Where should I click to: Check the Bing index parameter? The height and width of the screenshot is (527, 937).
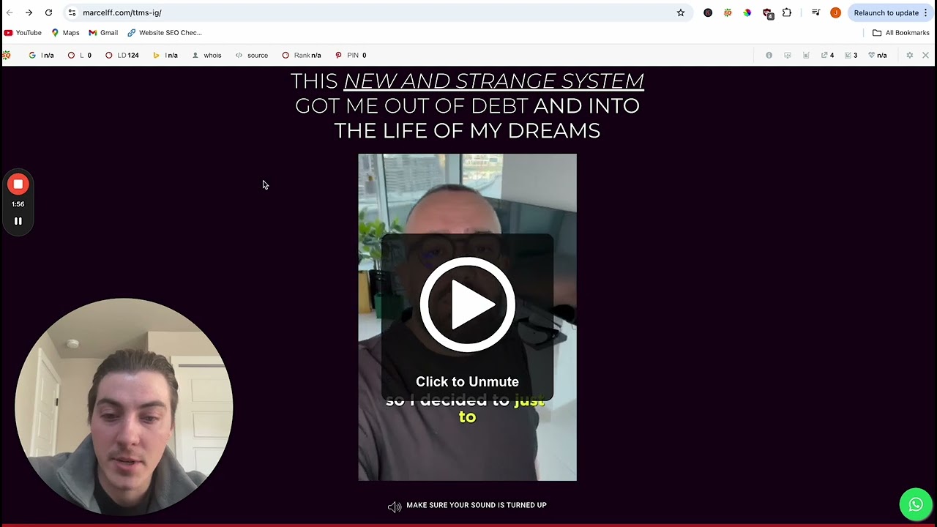click(165, 55)
